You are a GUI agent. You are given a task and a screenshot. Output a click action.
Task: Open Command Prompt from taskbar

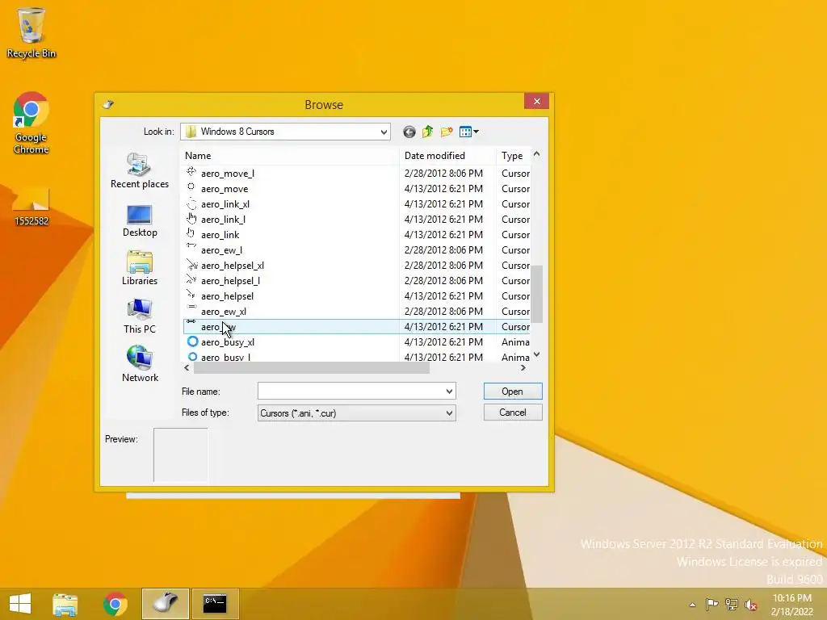[x=215, y=604]
